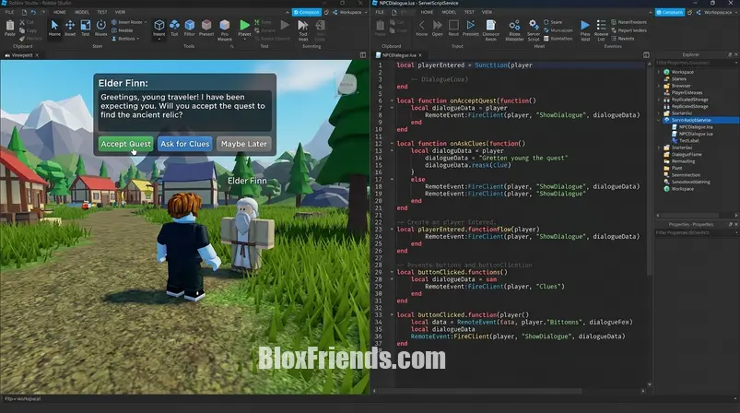
Task: Click the new file icon in left window
Action: coord(24,12)
